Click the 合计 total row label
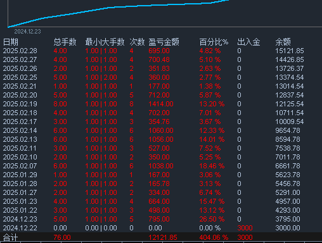322x243 pixels. point(10,237)
